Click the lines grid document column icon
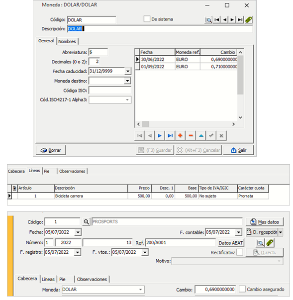 pyautogui.click(x=14, y=188)
